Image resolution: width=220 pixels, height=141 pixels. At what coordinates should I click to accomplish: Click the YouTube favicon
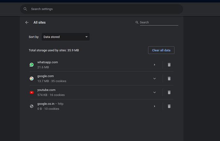(x=32, y=92)
